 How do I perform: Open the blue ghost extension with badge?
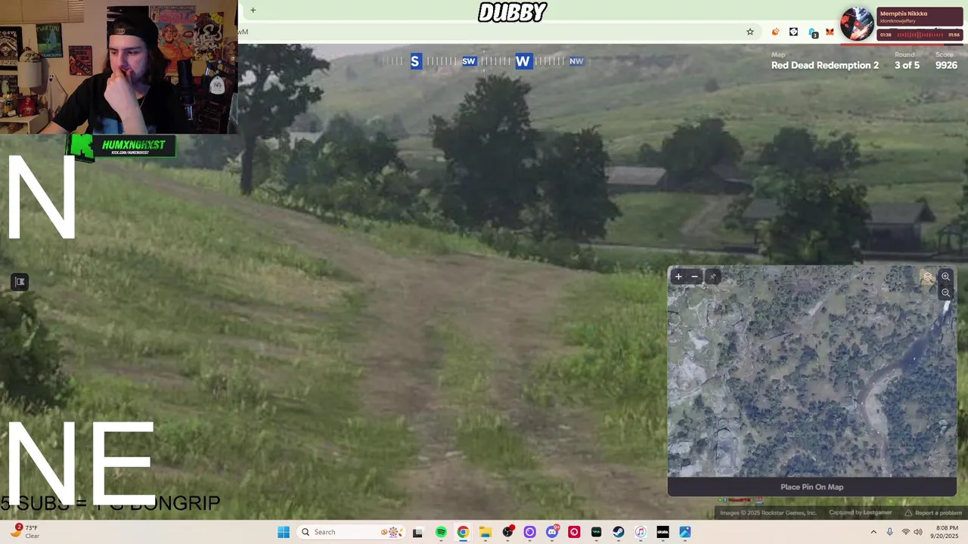click(812, 32)
